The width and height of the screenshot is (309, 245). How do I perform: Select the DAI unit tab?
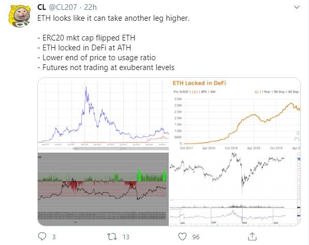(x=213, y=92)
